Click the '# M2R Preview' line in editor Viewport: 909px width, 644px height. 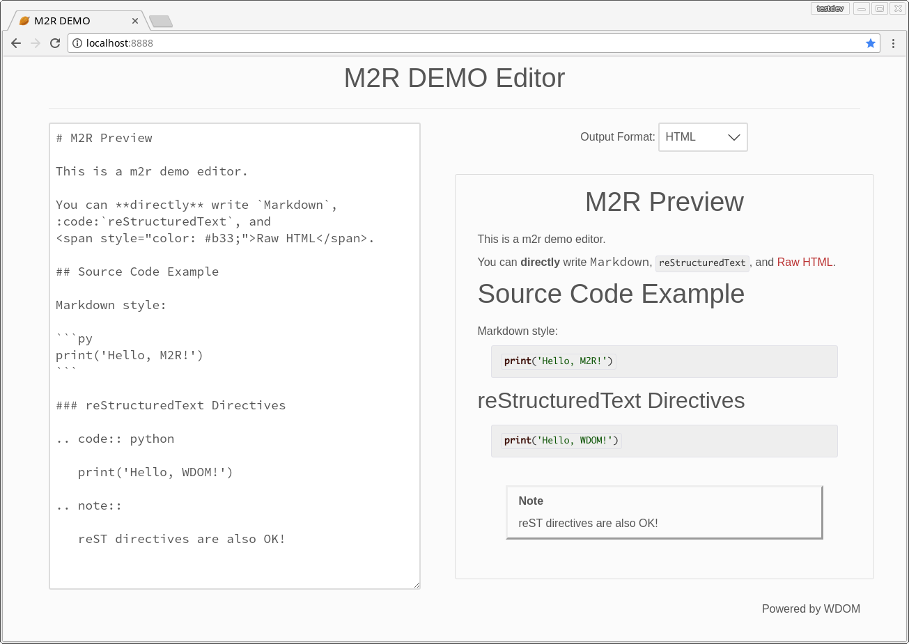(x=104, y=138)
